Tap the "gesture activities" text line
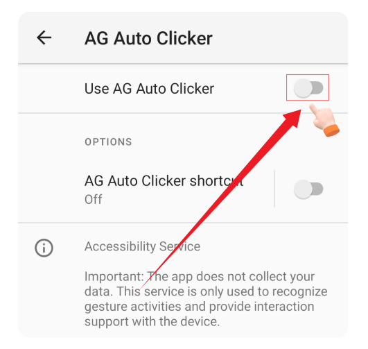368x349 pixels. (x=133, y=307)
